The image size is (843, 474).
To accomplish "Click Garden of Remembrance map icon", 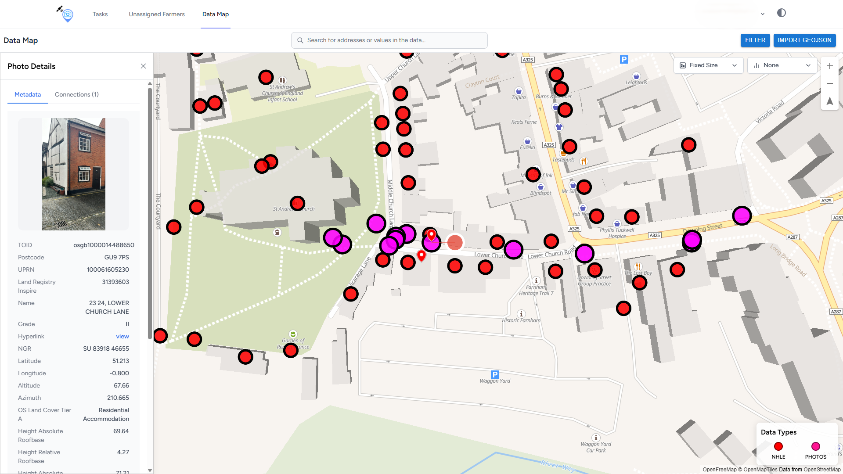I will 293,334.
